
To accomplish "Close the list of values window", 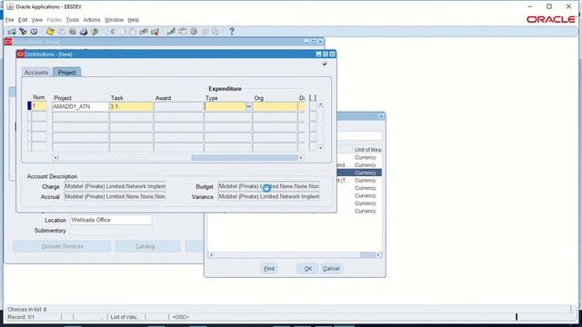I will tap(381, 116).
